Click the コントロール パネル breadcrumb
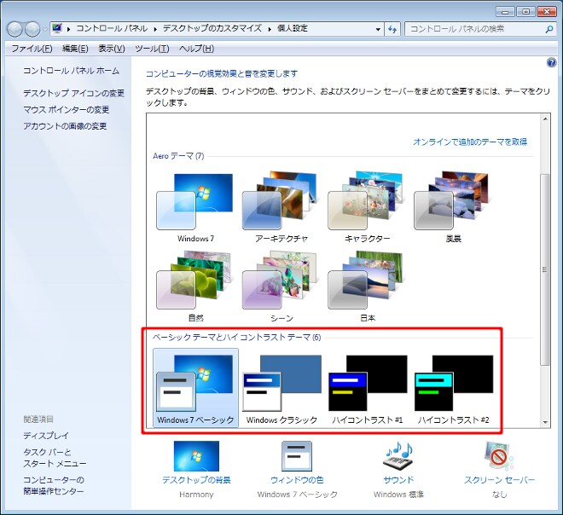Viewport: 563px width, 515px height. click(112, 29)
